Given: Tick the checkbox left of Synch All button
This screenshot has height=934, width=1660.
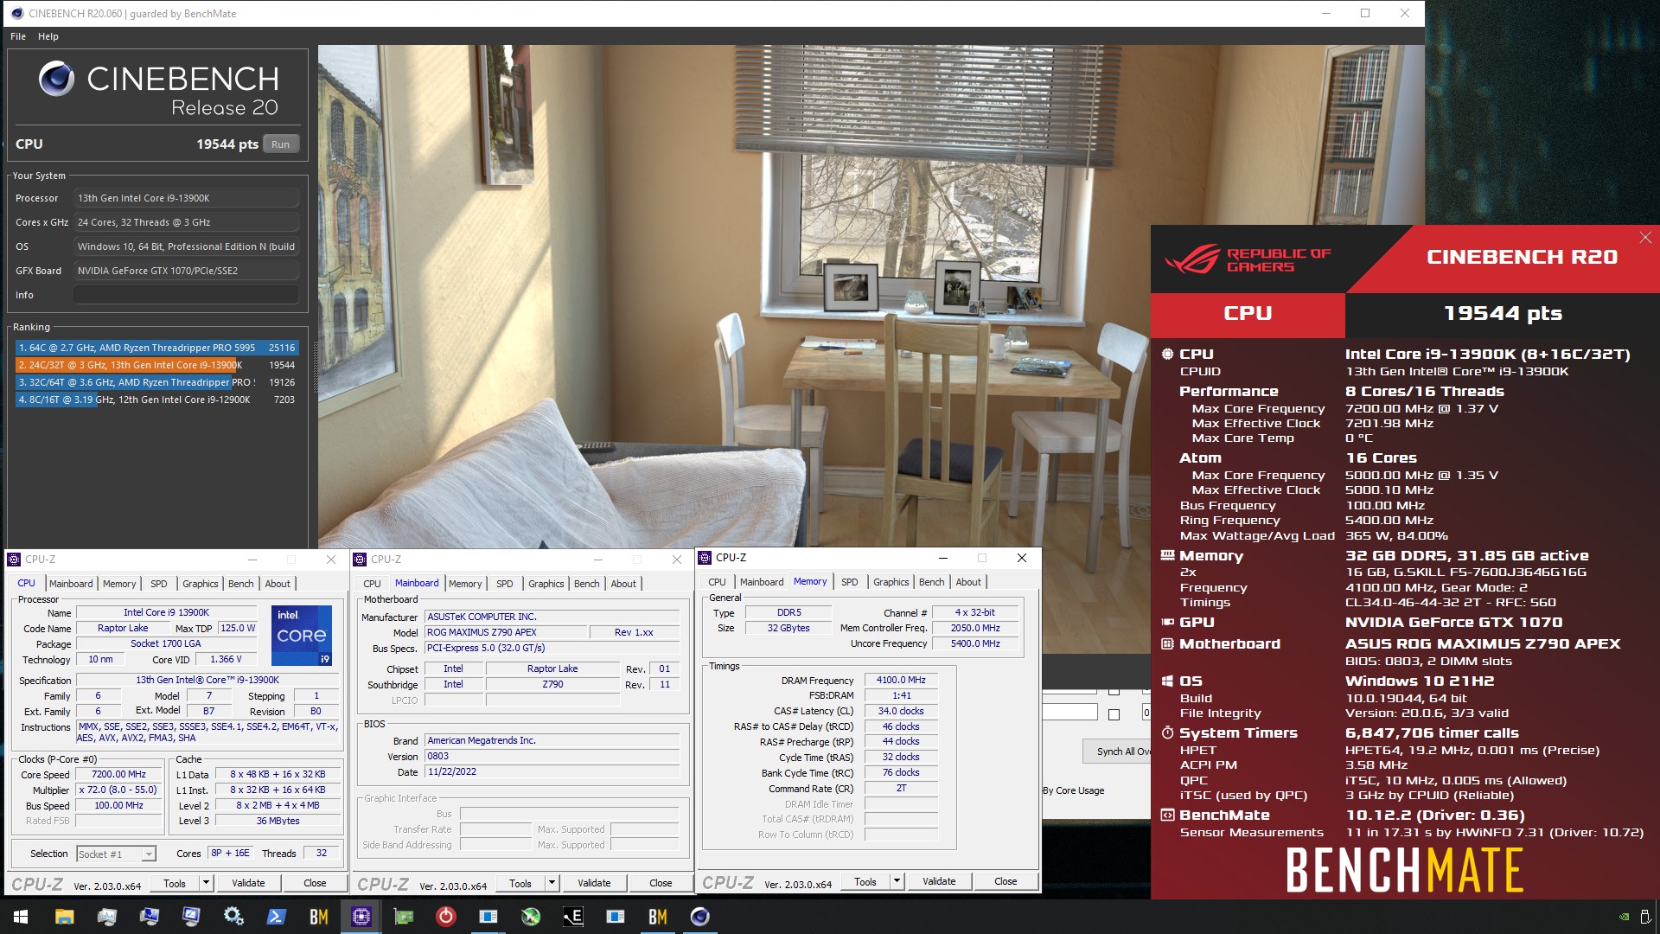Looking at the screenshot, I should point(1114,714).
